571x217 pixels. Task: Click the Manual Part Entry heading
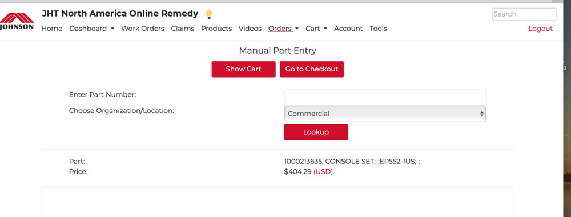click(x=278, y=51)
